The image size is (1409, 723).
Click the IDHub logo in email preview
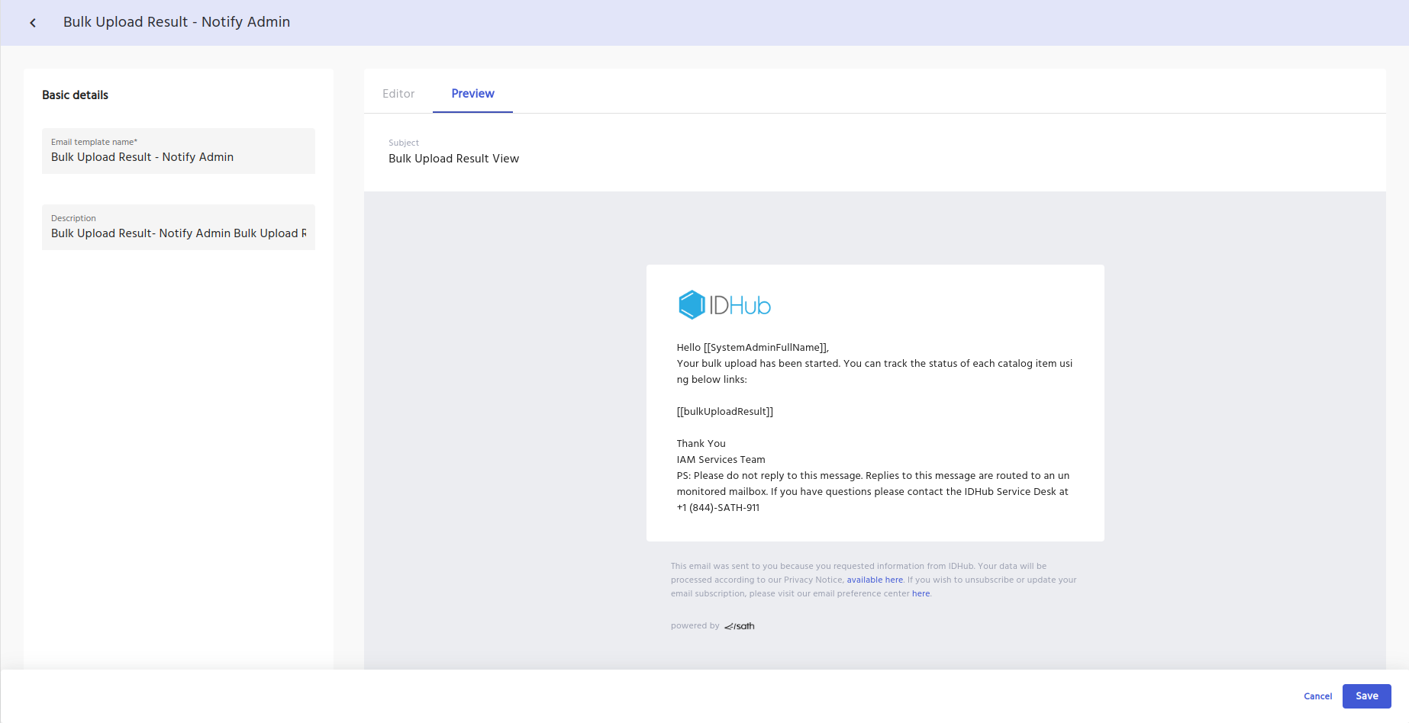click(724, 305)
